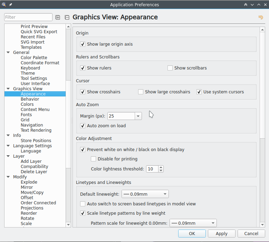This screenshot has width=269, height=242.
Task: Turn on Show large crosshairs
Action: (141, 92)
